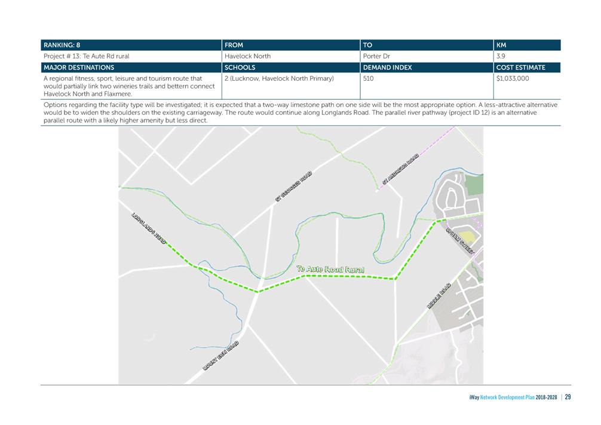Click the Longlands Road label on map
The image size is (601, 425).
coord(149,228)
